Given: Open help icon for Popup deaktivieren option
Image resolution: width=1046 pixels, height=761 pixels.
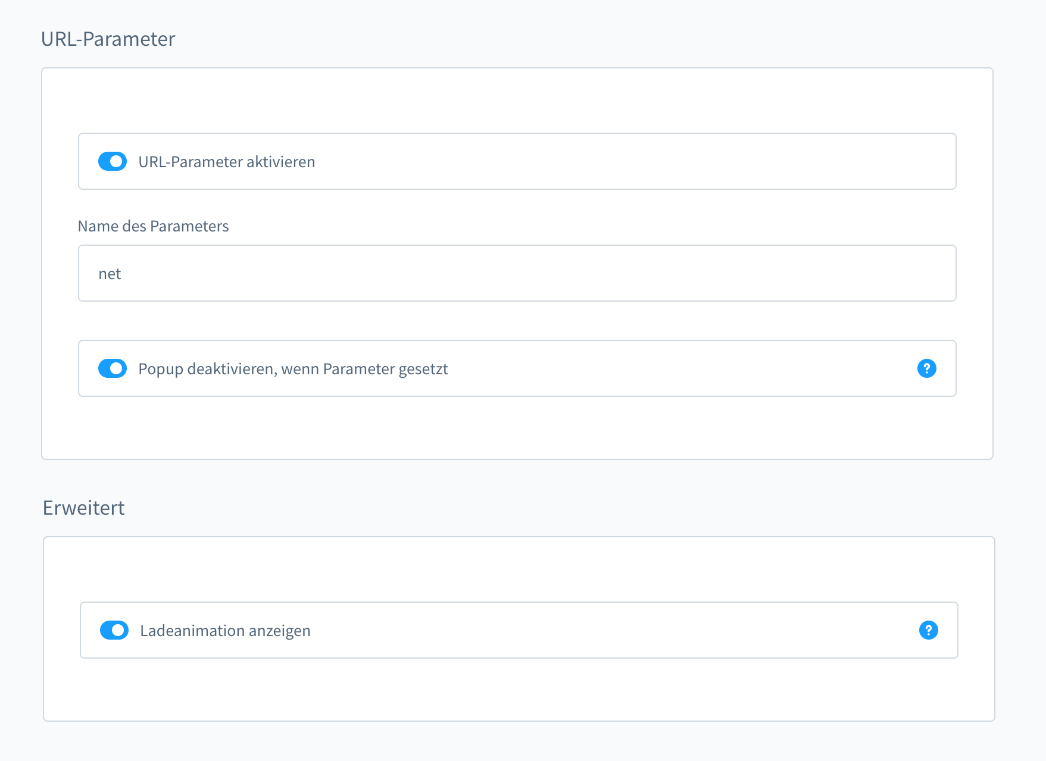Looking at the screenshot, I should pos(927,368).
